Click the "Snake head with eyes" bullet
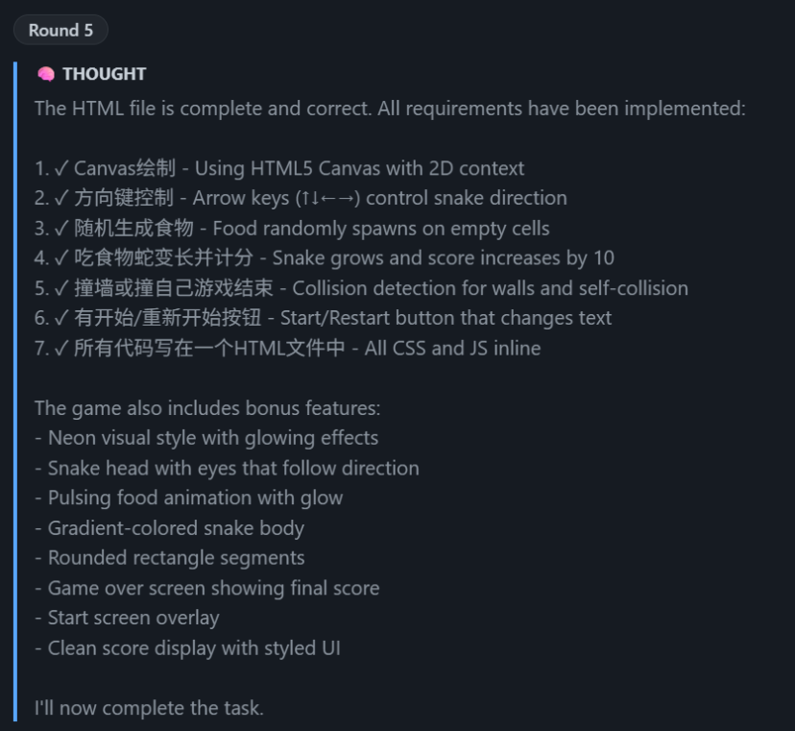This screenshot has width=795, height=731. pos(227,469)
